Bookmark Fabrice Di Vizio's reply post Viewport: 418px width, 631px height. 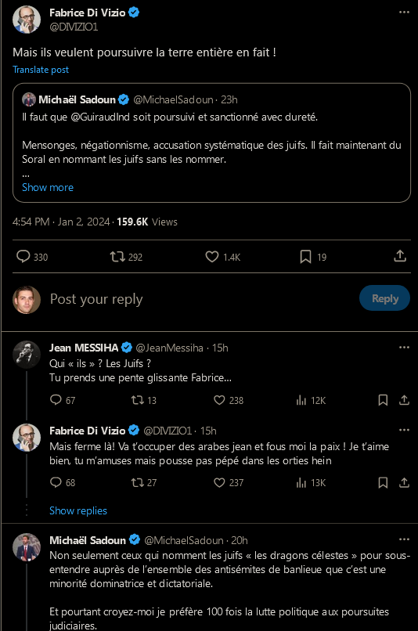pyautogui.click(x=383, y=482)
